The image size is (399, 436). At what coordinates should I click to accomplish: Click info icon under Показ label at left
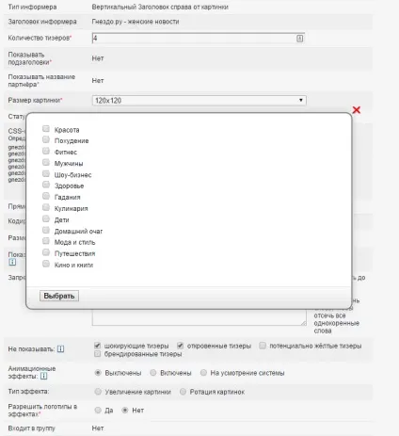click(x=12, y=262)
